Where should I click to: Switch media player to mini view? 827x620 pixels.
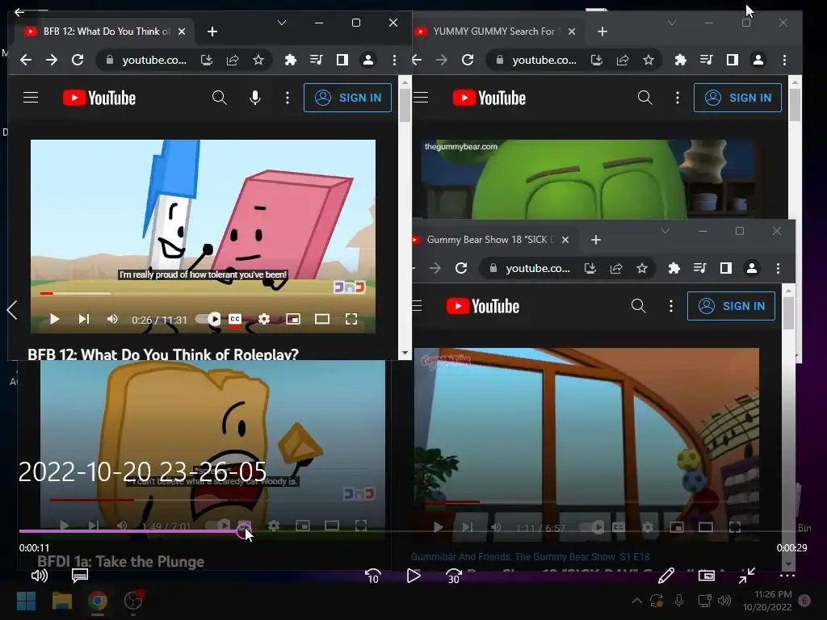(x=706, y=576)
